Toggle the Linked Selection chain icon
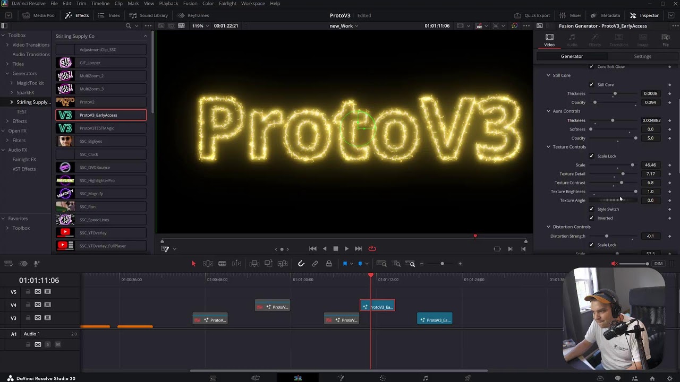The width and height of the screenshot is (680, 382). [315, 264]
